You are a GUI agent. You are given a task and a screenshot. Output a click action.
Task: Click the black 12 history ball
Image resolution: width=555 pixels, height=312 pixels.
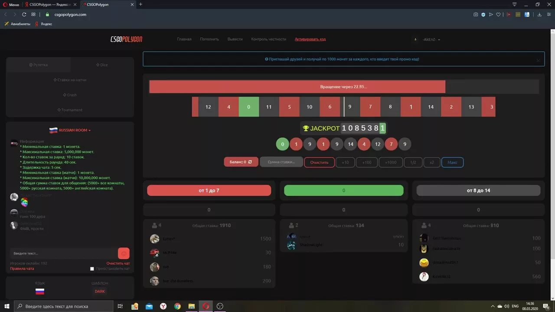click(378, 144)
